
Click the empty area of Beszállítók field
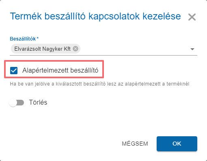click(x=135, y=49)
